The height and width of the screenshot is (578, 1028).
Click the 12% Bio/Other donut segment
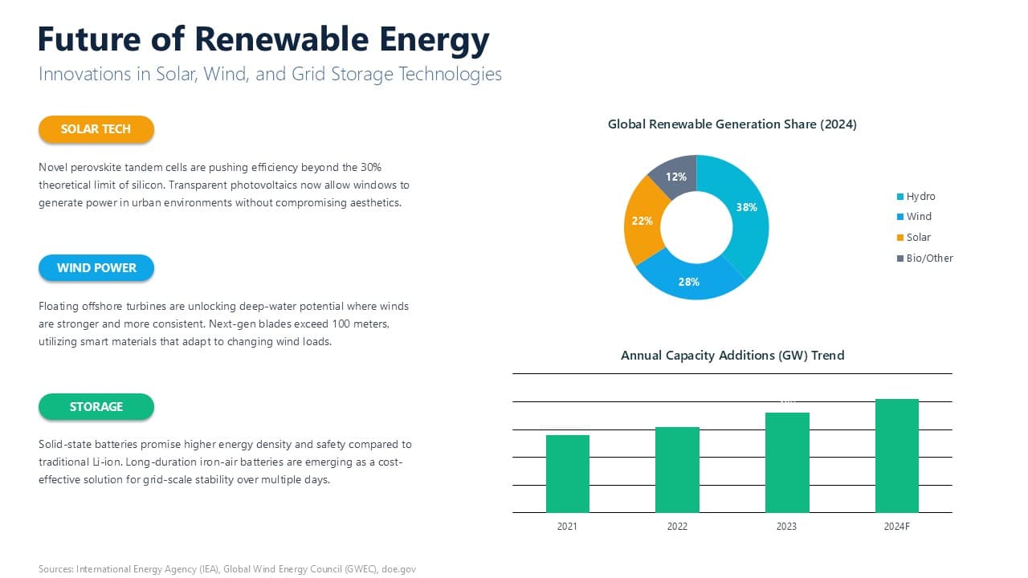(x=676, y=176)
